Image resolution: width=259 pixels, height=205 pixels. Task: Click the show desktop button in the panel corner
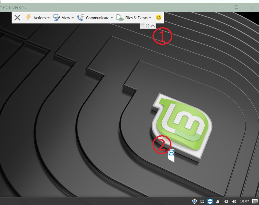coord(255,201)
